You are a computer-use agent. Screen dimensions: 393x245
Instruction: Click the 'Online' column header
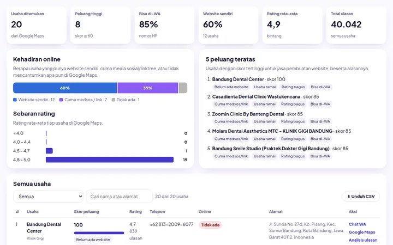pos(205,212)
